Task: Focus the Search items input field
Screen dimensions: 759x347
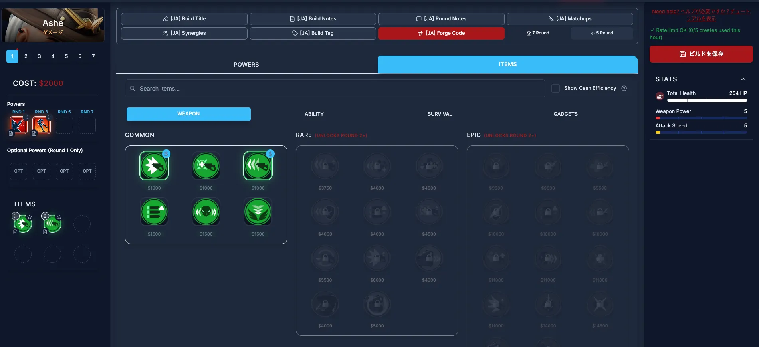Action: 335,89
